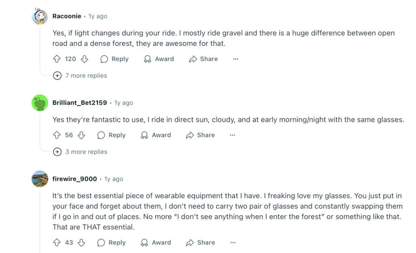Share Racoonie's comment
416x253 pixels.
[x=204, y=59]
